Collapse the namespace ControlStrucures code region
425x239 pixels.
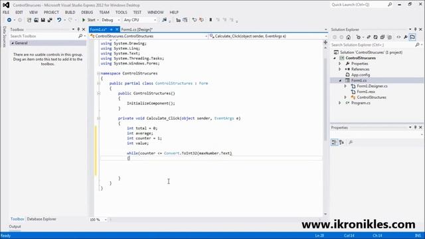click(x=98, y=74)
